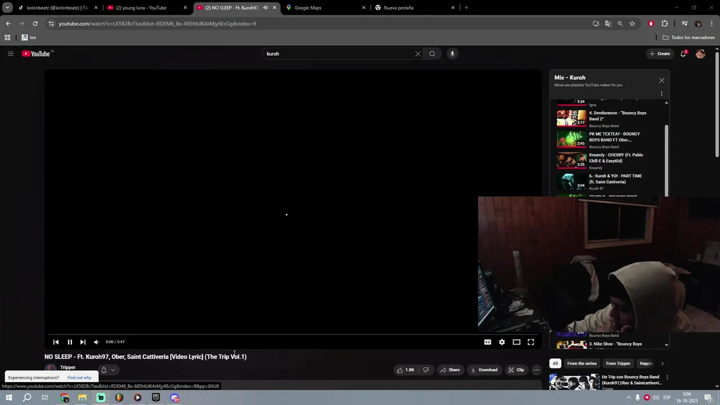Open YouTube notifications bell

(683, 53)
